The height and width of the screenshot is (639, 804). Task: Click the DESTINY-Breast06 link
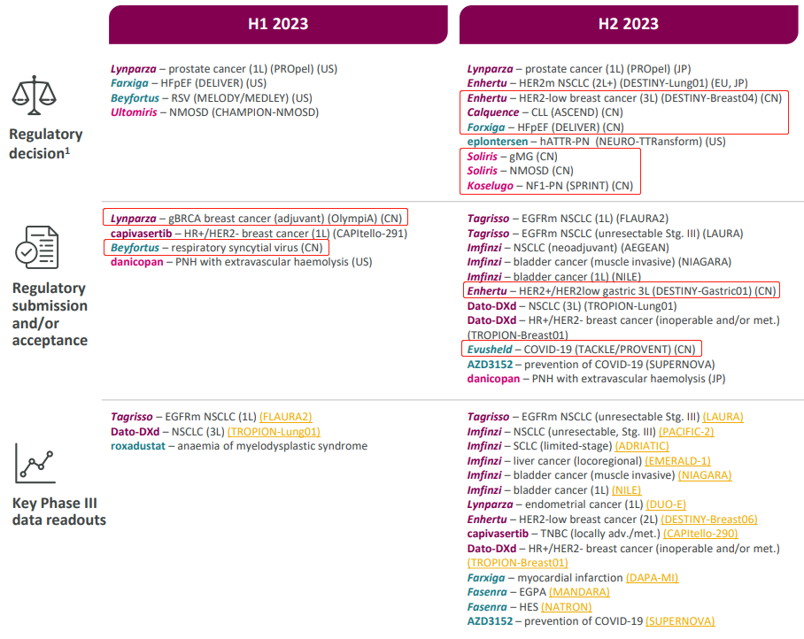pyautogui.click(x=709, y=520)
